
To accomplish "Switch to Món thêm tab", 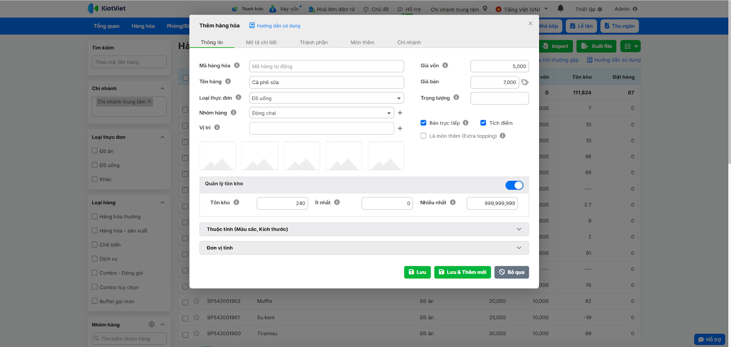I will tap(362, 42).
